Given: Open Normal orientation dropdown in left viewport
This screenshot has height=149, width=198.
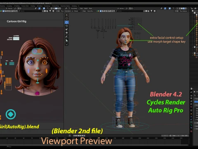Looking at the screenshot, I should pos(9,8).
